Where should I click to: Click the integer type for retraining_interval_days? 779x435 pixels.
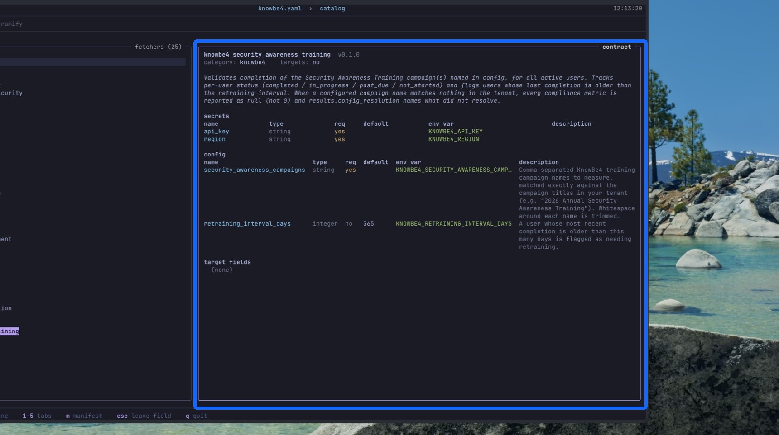325,224
